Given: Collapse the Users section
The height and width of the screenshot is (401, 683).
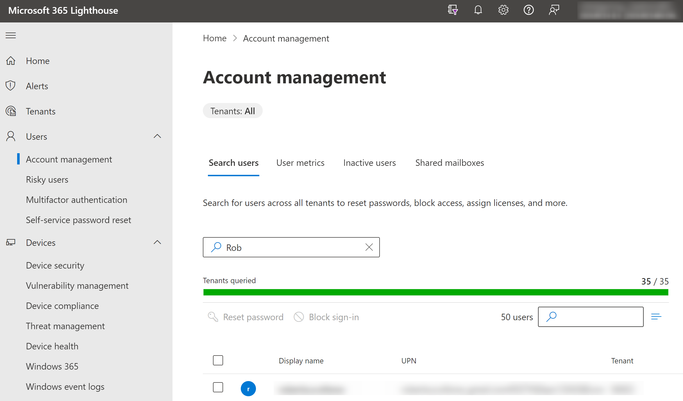Looking at the screenshot, I should 157,136.
